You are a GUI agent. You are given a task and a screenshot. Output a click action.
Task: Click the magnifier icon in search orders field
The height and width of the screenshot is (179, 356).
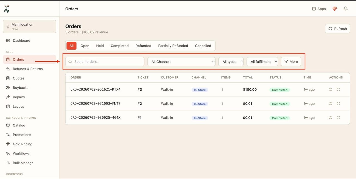(70, 62)
